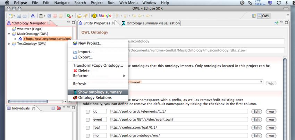The width and height of the screenshot is (295, 140).
Task: Expand the purl.org#musicontology node
Action: tap(16, 39)
